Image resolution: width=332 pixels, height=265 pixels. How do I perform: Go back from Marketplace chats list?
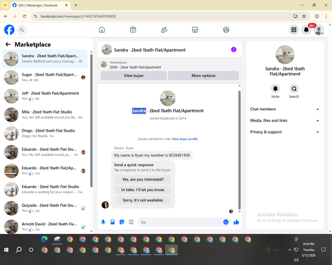click(8, 44)
